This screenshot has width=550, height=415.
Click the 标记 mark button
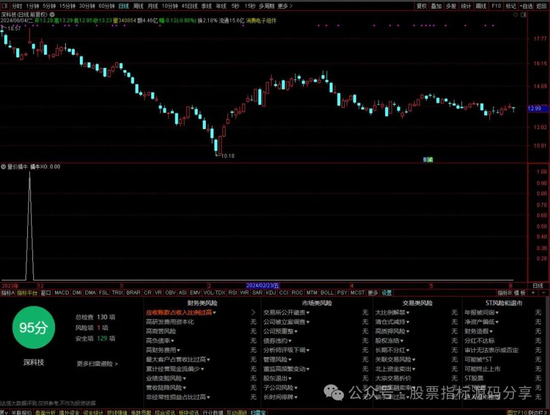tap(511, 6)
